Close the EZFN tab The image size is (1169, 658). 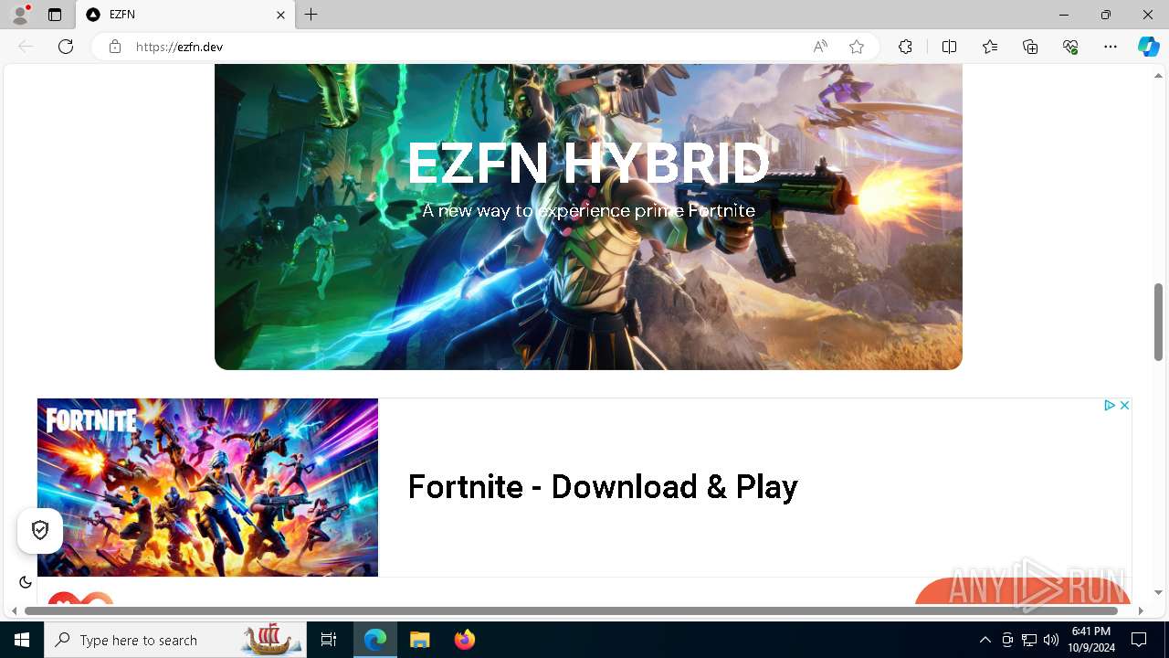click(x=280, y=15)
